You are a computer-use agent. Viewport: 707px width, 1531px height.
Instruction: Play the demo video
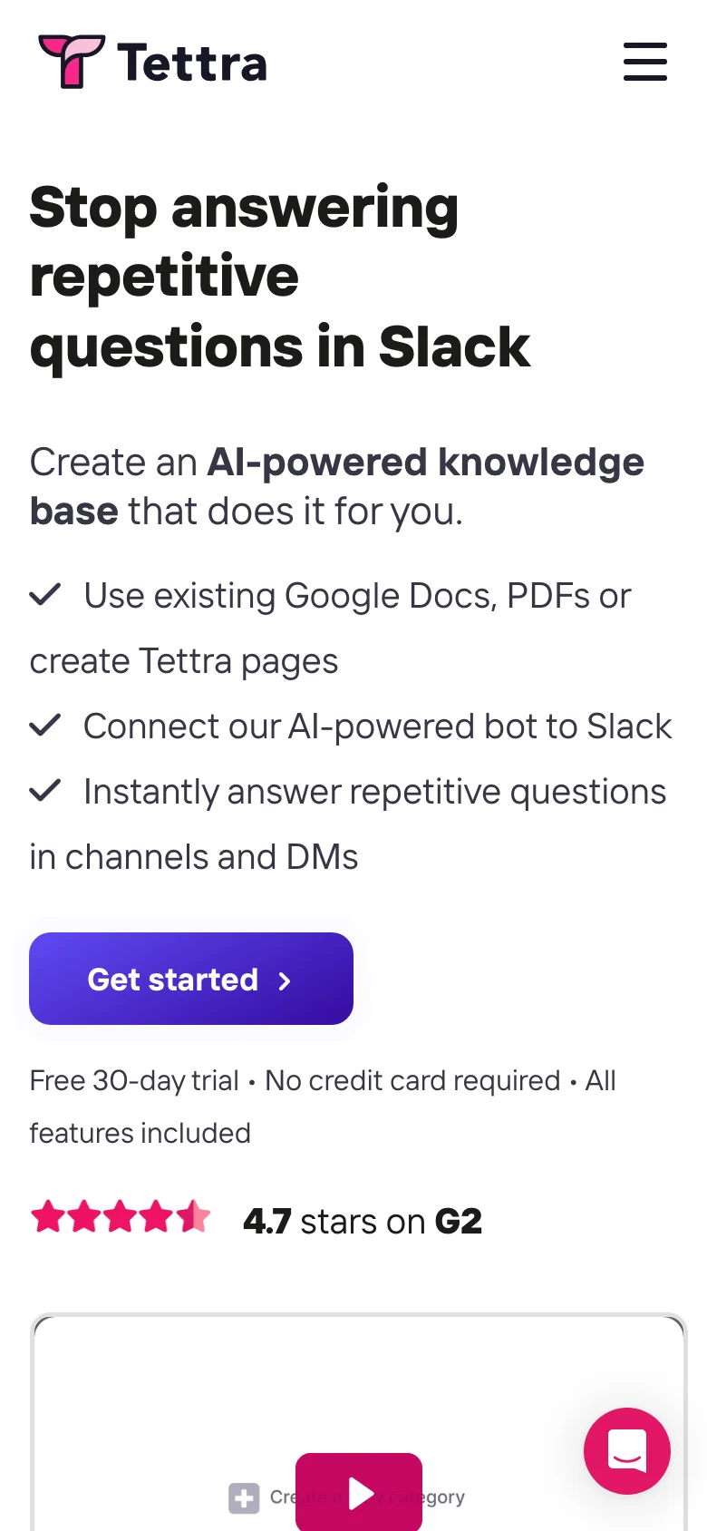point(359,1492)
